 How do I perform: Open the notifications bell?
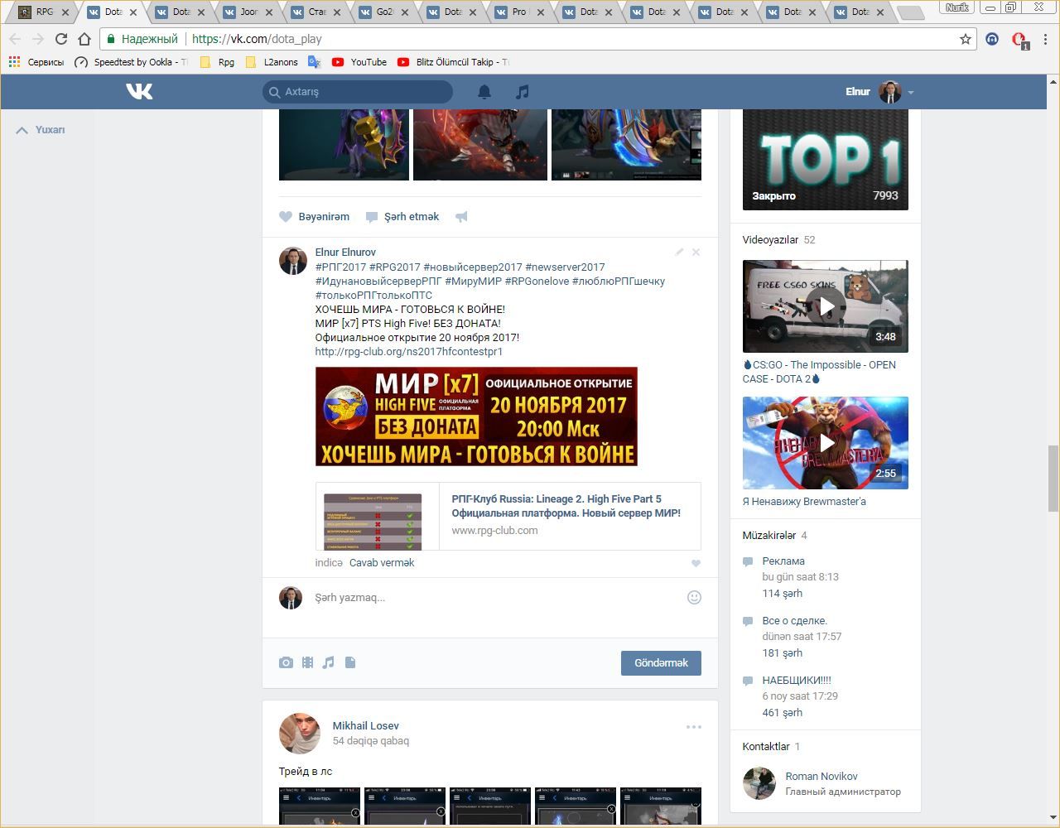pos(484,92)
